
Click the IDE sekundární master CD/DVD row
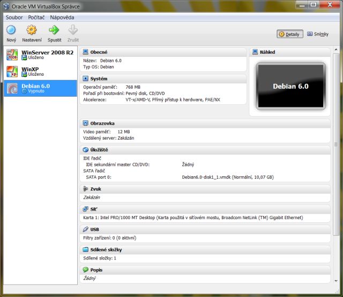tap(140, 164)
